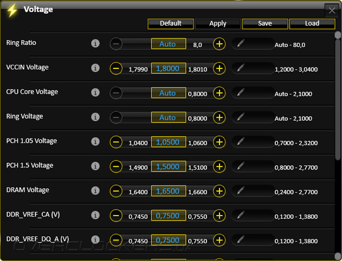This screenshot has width=342, height=261.
Task: Select PCH 1.05 Voltage 1,0500 value box
Action: pyautogui.click(x=169, y=142)
